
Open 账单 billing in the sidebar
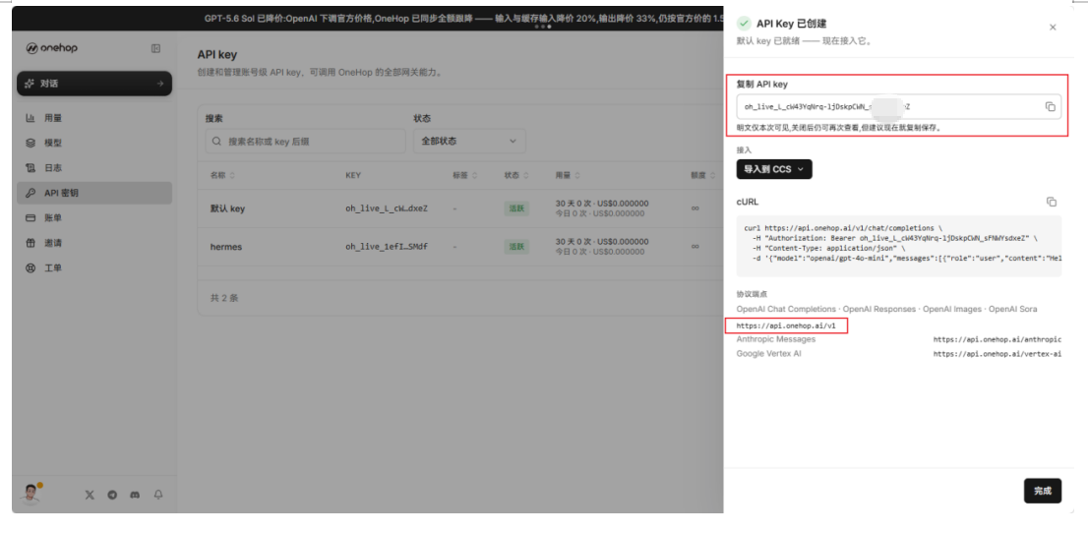click(x=94, y=218)
